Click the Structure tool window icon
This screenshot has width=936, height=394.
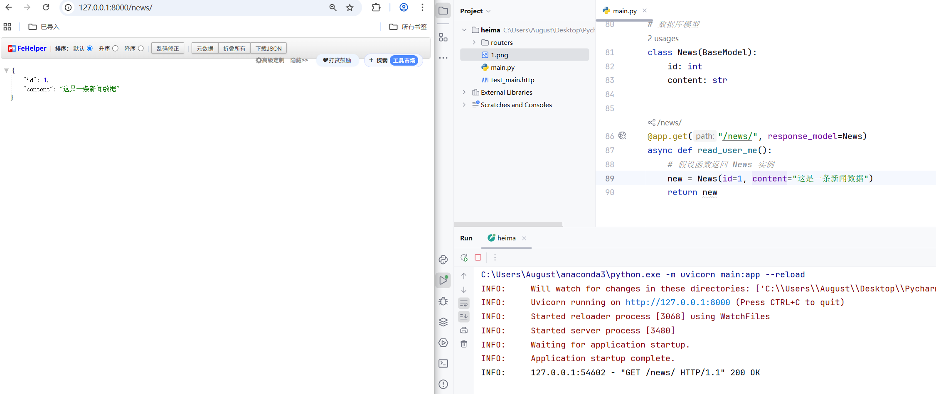point(443,37)
